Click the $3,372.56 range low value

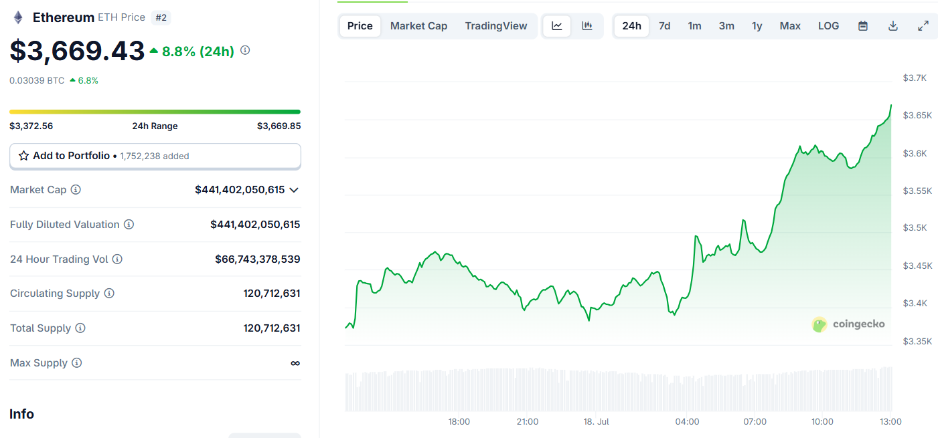tap(31, 126)
